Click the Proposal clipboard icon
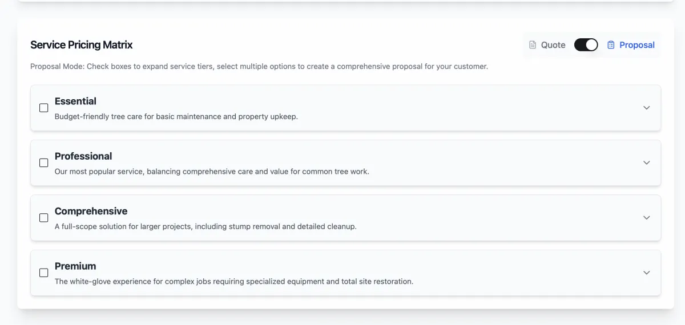 (x=611, y=45)
